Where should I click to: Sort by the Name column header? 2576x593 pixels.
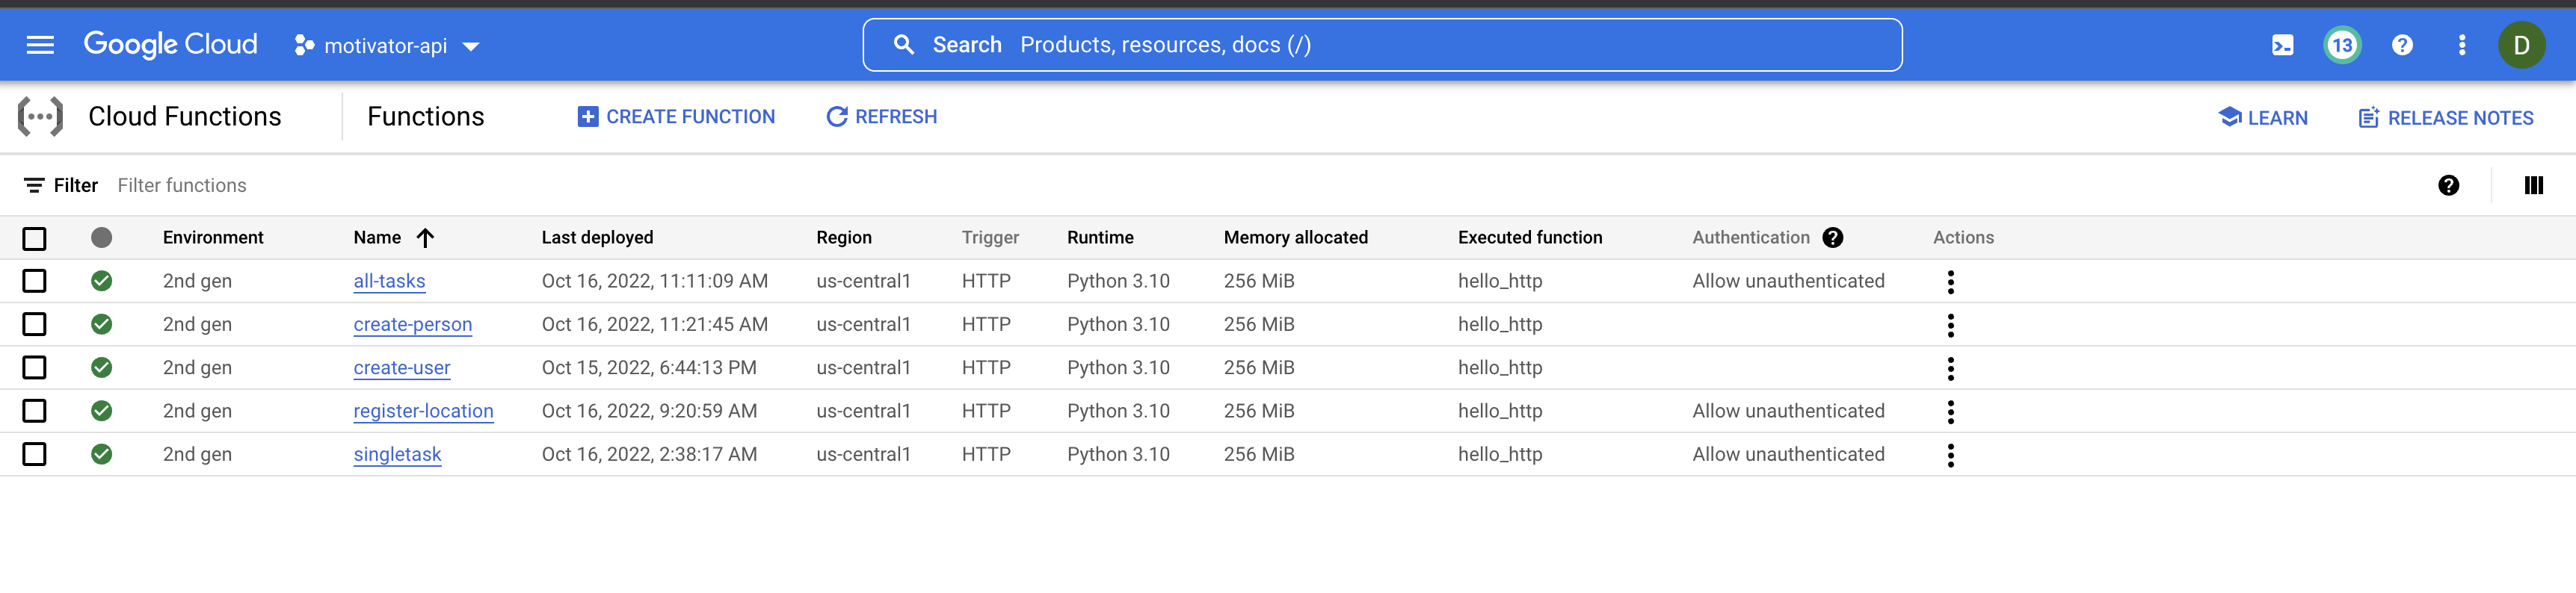click(377, 237)
